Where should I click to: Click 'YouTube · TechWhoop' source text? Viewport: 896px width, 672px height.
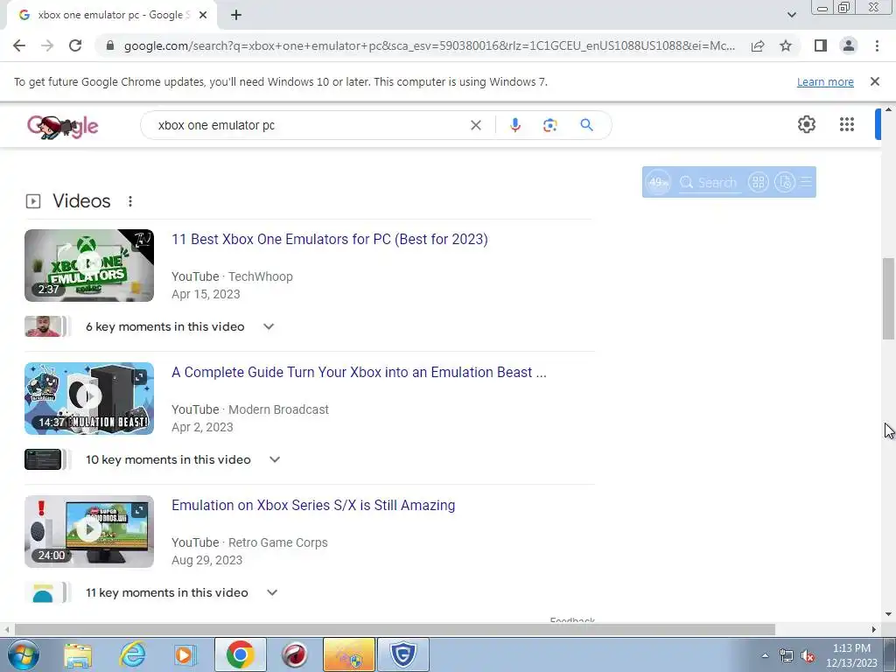pyautogui.click(x=232, y=276)
